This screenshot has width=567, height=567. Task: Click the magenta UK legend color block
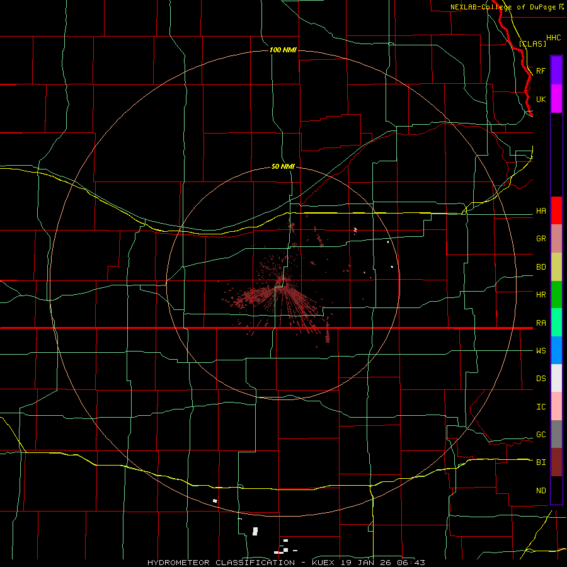pyautogui.click(x=556, y=99)
